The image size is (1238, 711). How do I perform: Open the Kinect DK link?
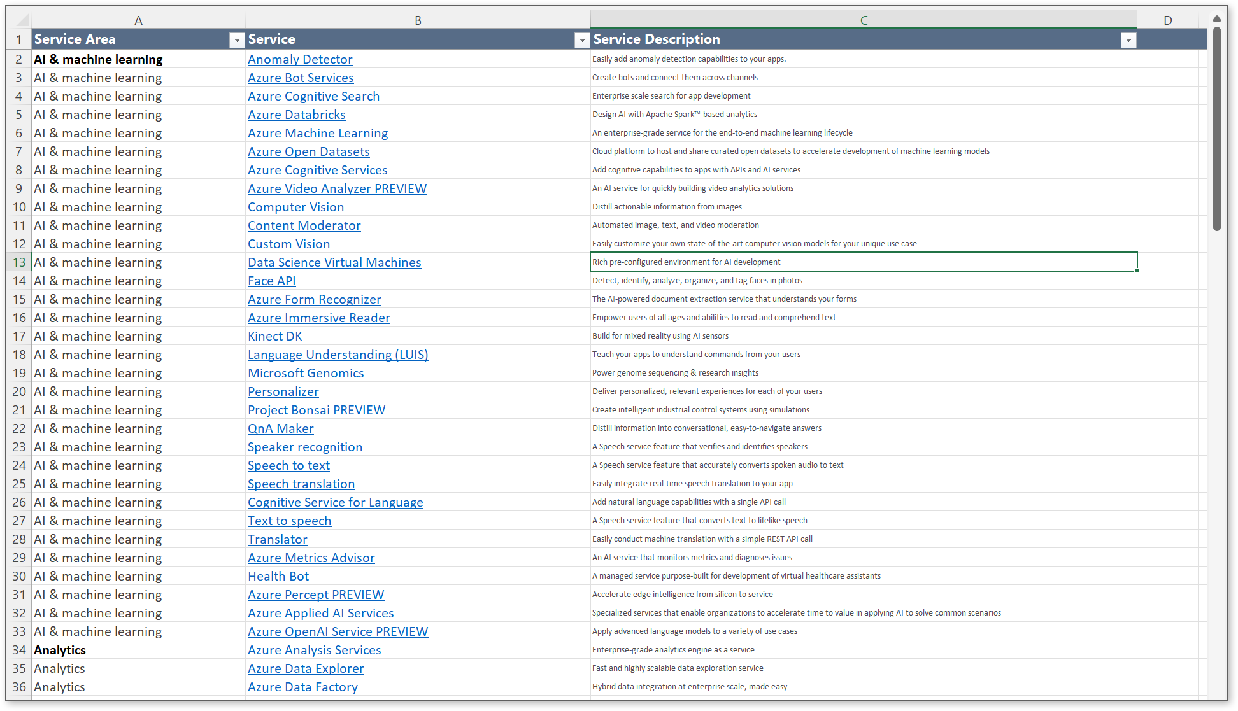click(275, 336)
